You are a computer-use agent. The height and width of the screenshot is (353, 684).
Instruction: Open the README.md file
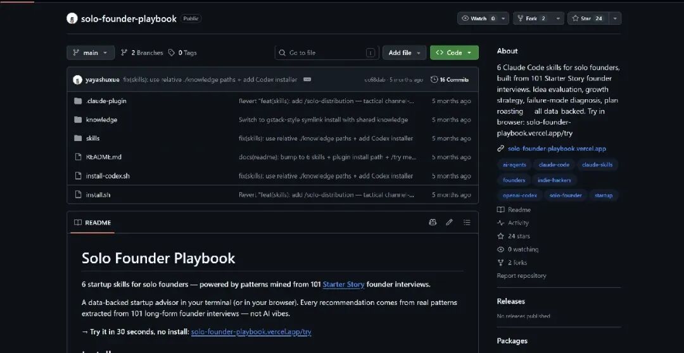(103, 157)
